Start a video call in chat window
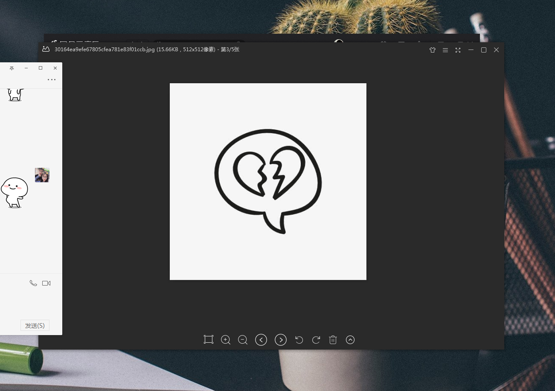This screenshot has width=555, height=391. coord(46,283)
